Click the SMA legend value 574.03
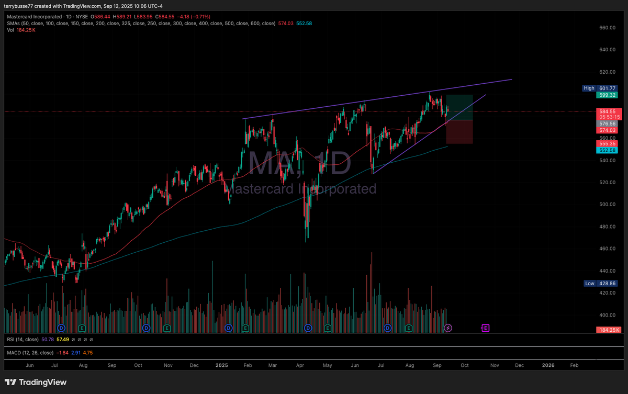 [286, 23]
